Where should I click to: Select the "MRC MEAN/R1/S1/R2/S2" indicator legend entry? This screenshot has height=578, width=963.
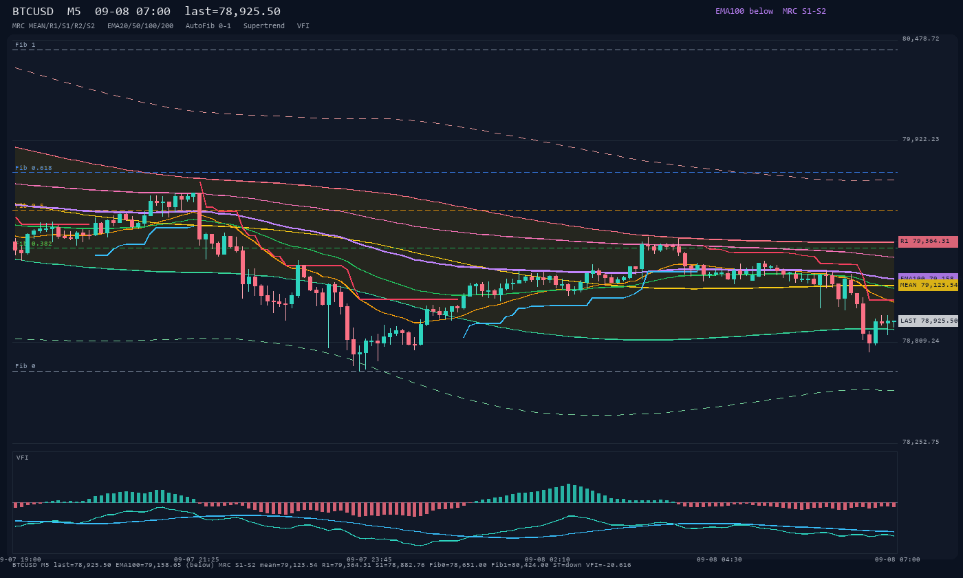coord(54,25)
